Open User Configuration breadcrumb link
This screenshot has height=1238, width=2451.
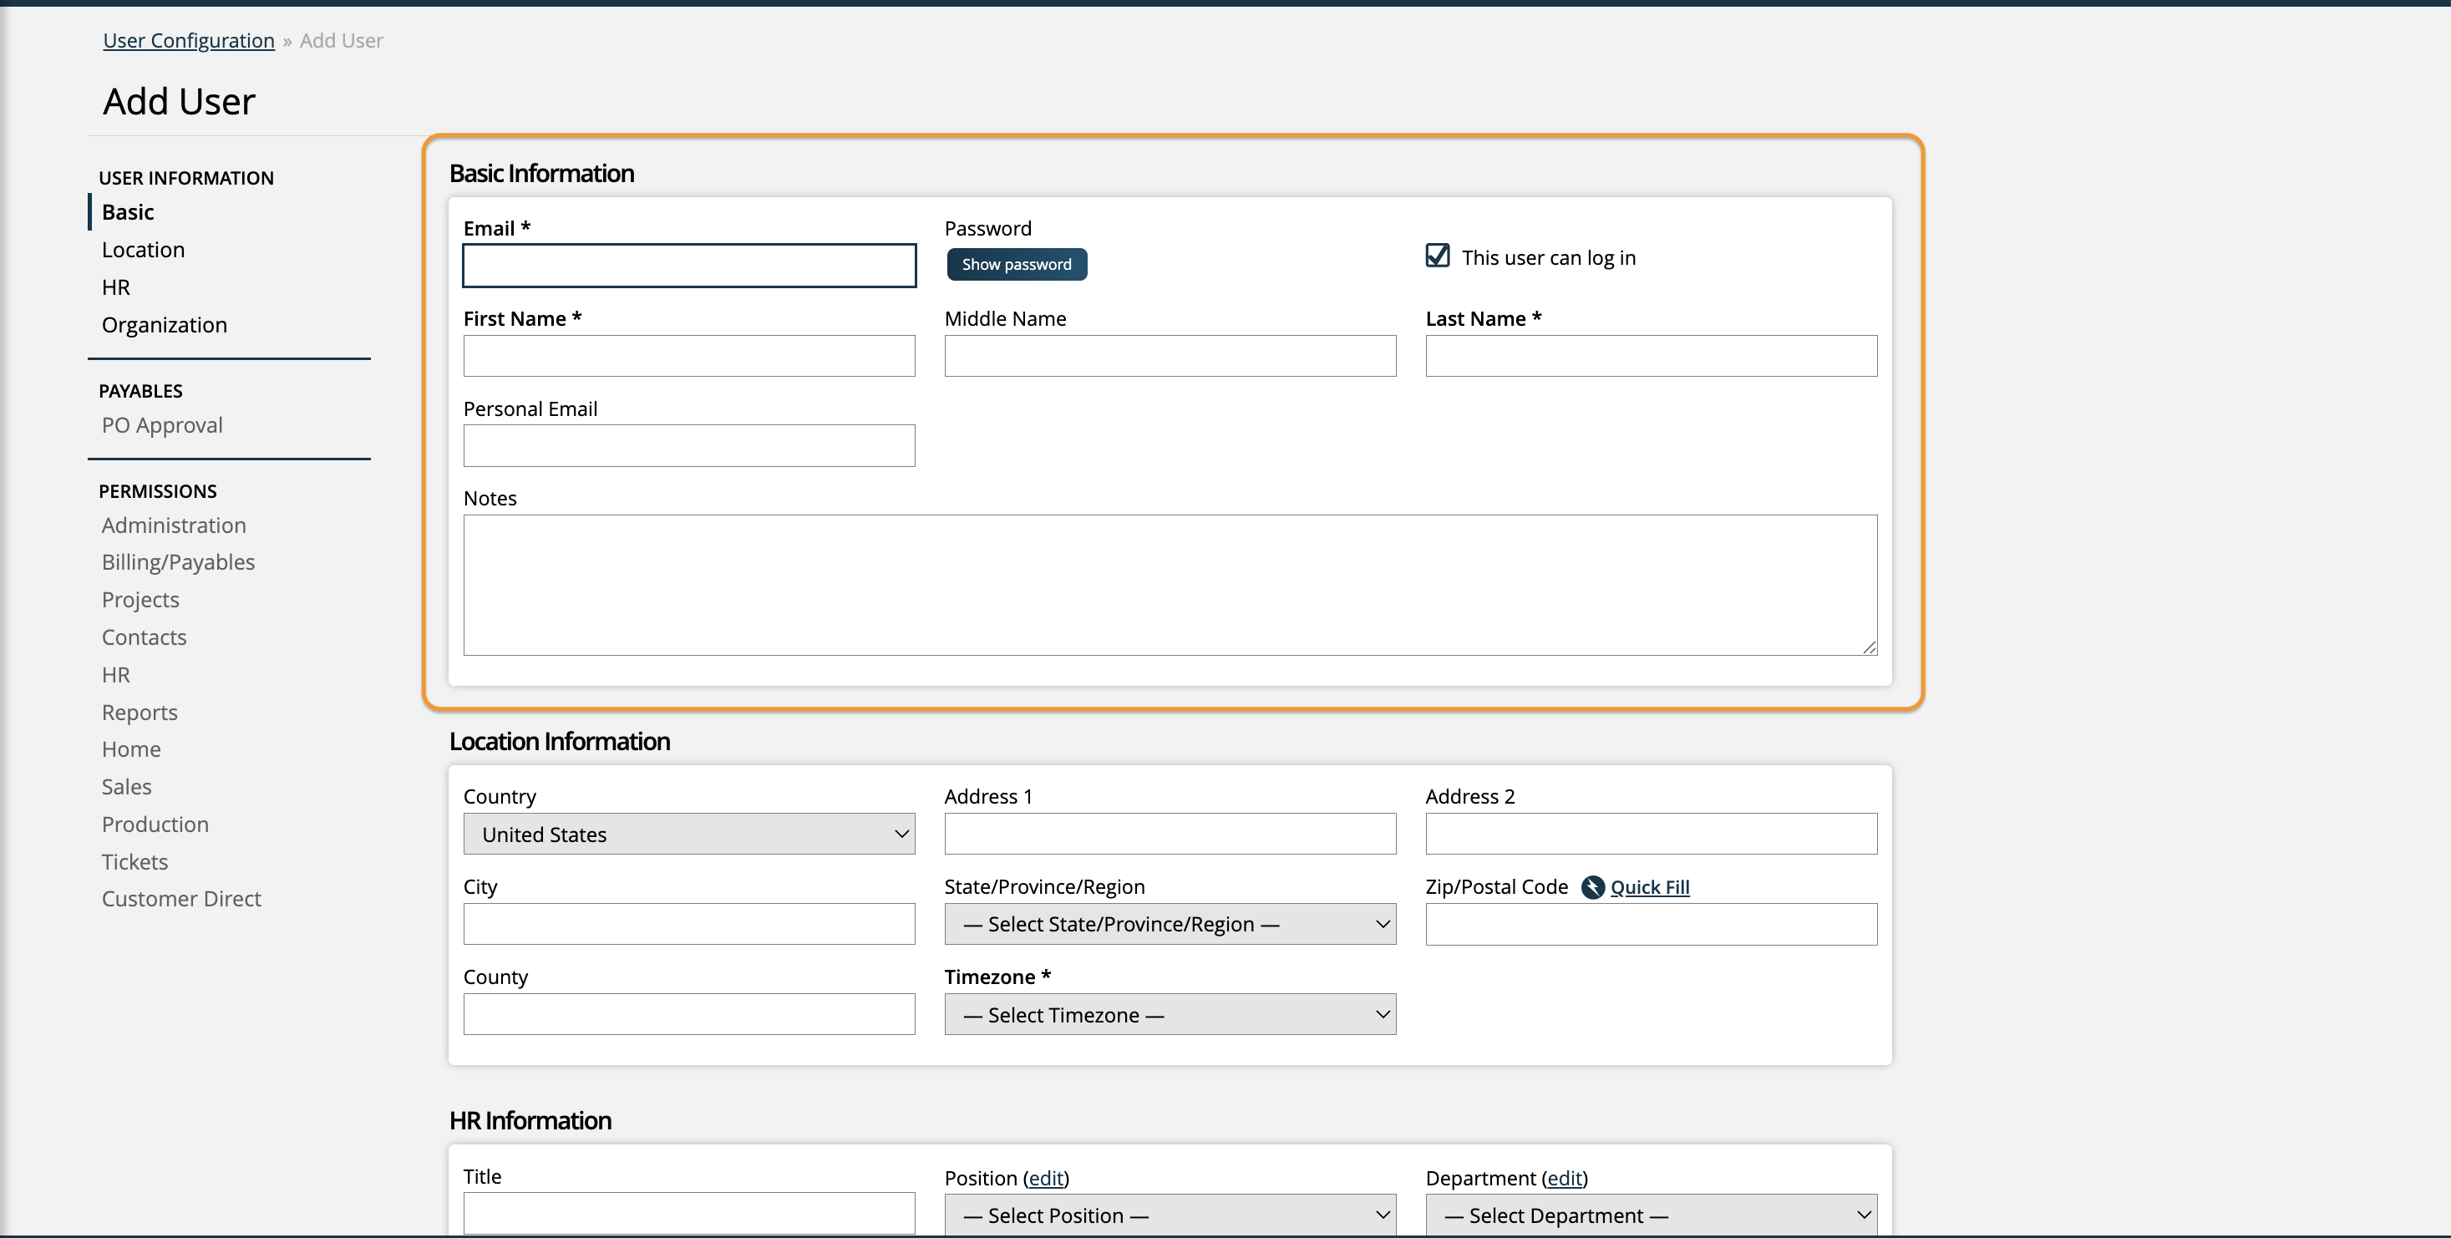189,40
